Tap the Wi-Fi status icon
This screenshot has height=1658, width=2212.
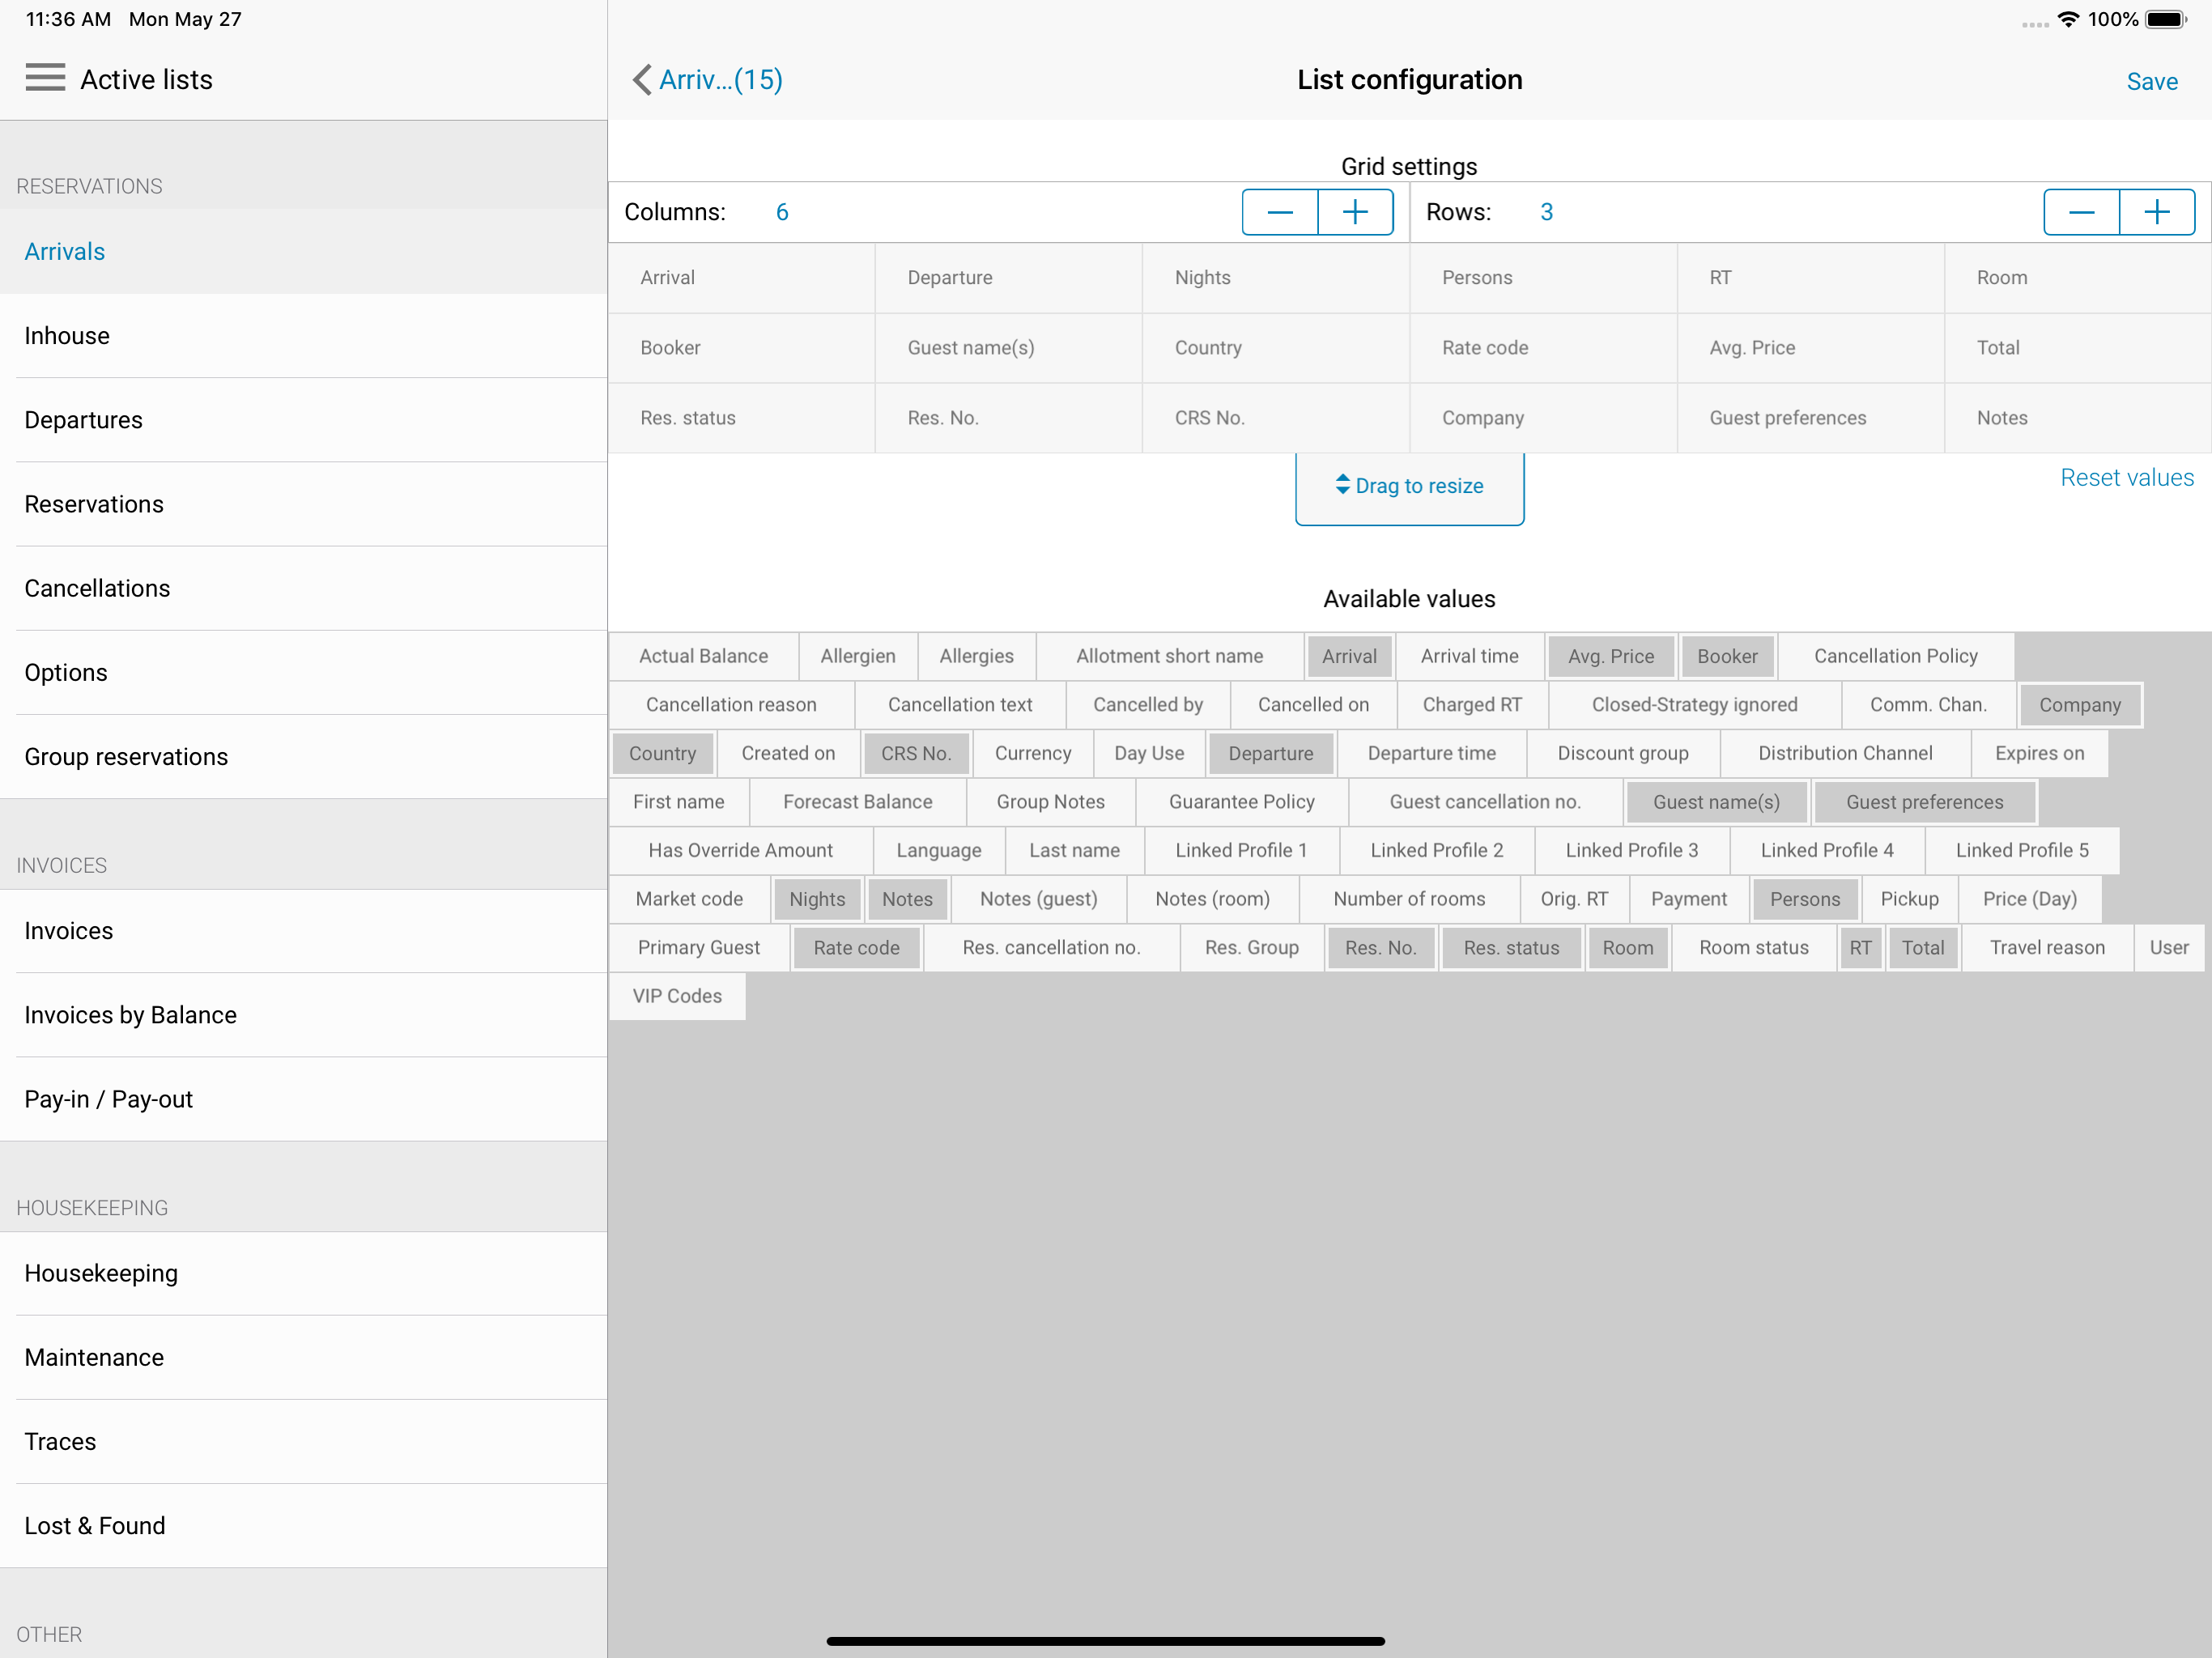(x=2068, y=19)
